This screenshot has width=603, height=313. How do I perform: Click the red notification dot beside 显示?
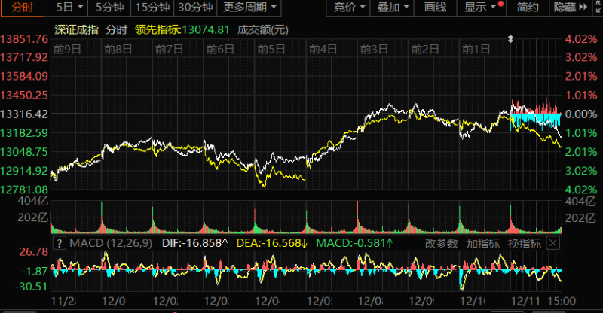pyautogui.click(x=500, y=4)
